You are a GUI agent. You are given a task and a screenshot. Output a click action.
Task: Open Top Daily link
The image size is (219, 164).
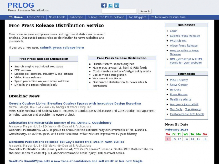coord(176,109)
